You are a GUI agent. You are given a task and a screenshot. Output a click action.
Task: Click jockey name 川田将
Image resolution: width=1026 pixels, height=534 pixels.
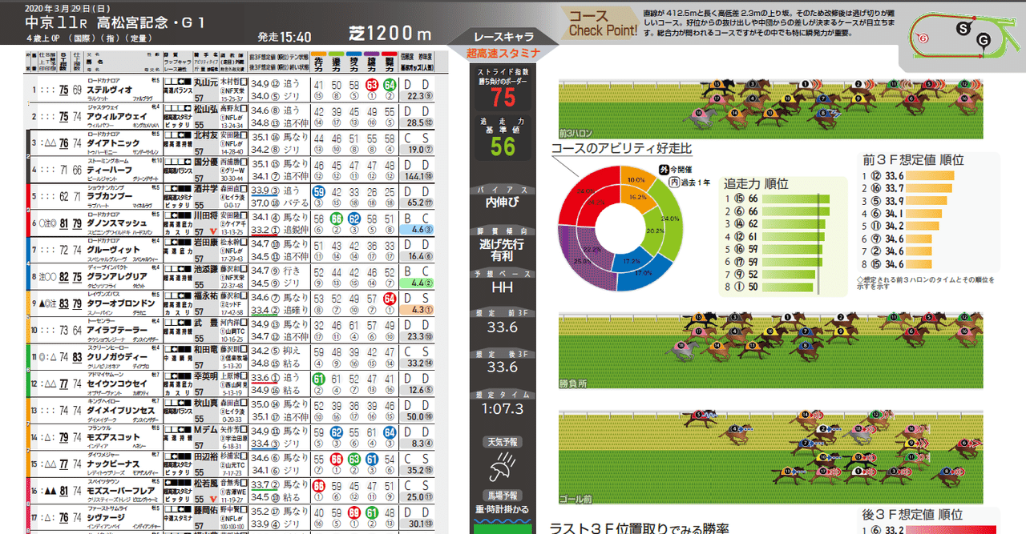(205, 215)
